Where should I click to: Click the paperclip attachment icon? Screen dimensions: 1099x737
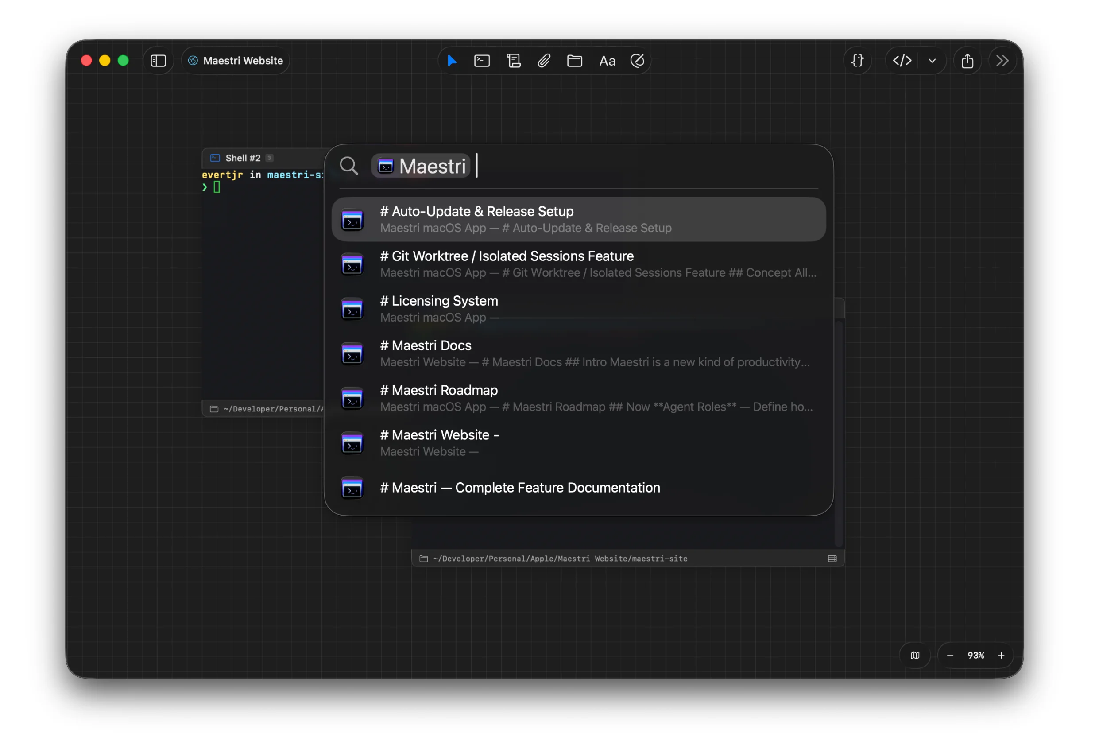tap(544, 61)
